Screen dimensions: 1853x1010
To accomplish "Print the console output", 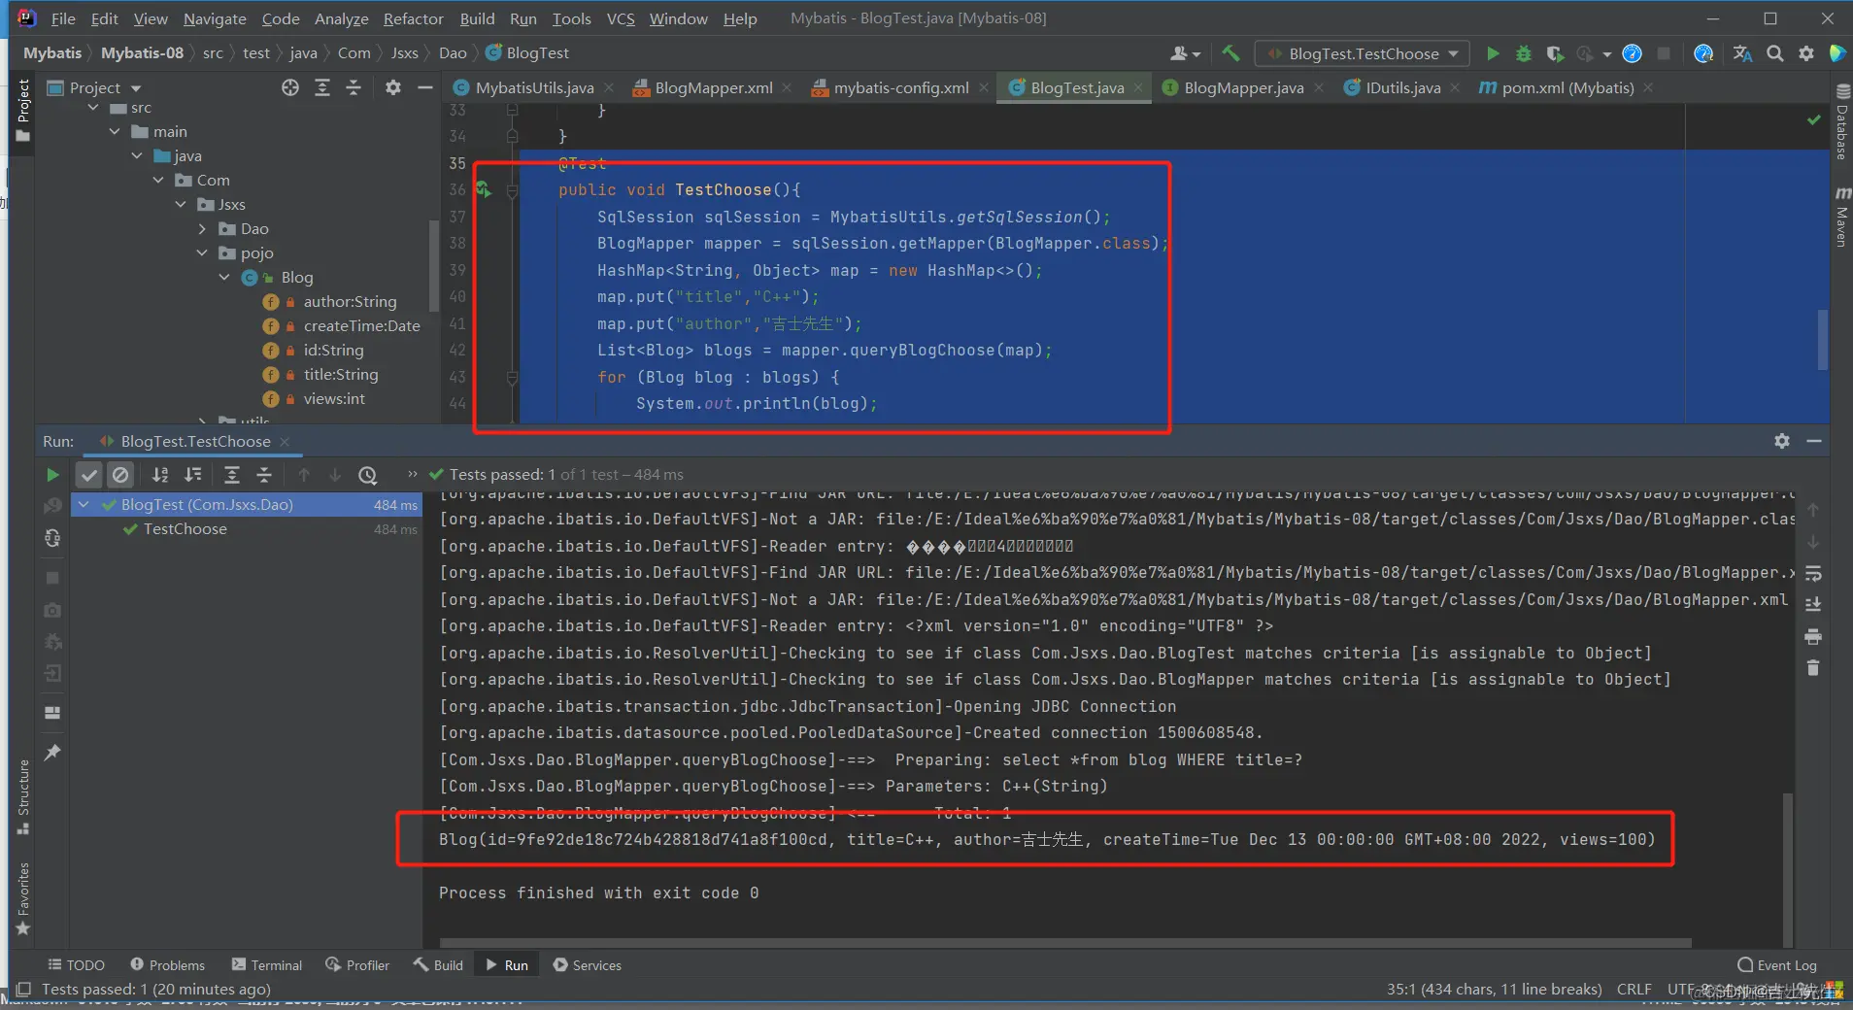I will click(1813, 637).
